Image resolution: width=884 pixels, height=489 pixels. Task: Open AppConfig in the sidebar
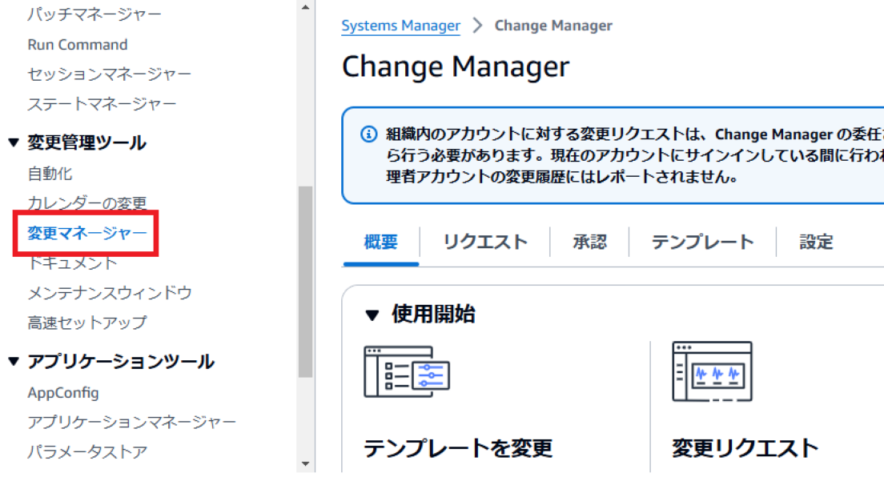(63, 393)
